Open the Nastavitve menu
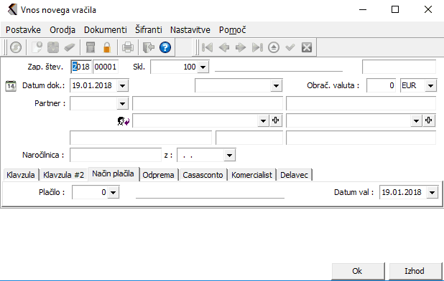The width and height of the screenshot is (444, 281). 190,30
